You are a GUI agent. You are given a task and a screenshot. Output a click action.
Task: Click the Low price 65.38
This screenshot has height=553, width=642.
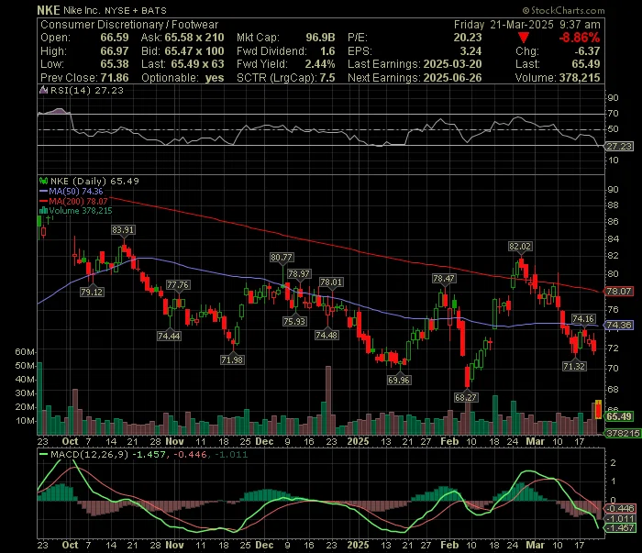[115, 64]
